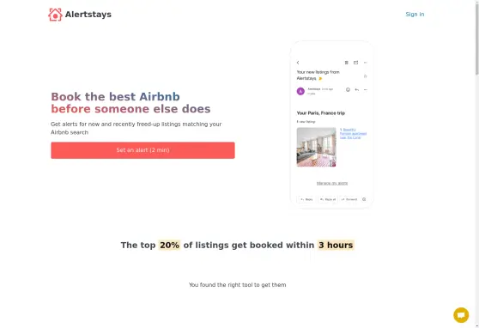This screenshot has width=479, height=328.
Task: Click the Reply button in email mockup
Action: (306, 199)
